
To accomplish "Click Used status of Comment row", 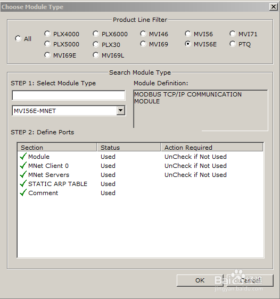I will click(x=108, y=193).
